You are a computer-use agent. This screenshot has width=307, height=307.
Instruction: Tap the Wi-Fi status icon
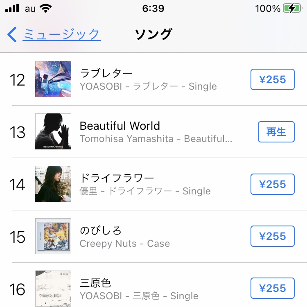pyautogui.click(x=45, y=9)
